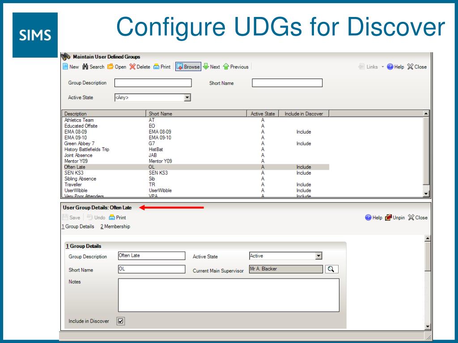458x343 pixels.
Task: Click the group list scrollbar thumb
Action: tap(426, 151)
